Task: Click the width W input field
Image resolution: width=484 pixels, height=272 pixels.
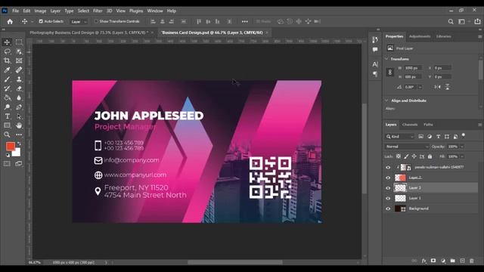Action: point(413,68)
